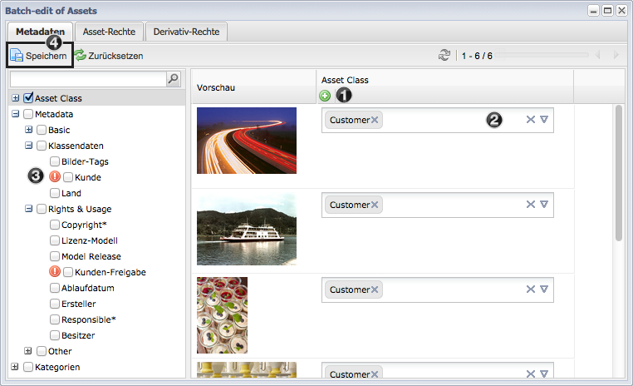Screen dimensions: 633x386
Task: Expand the Kategorien tree node
Action: 15,367
